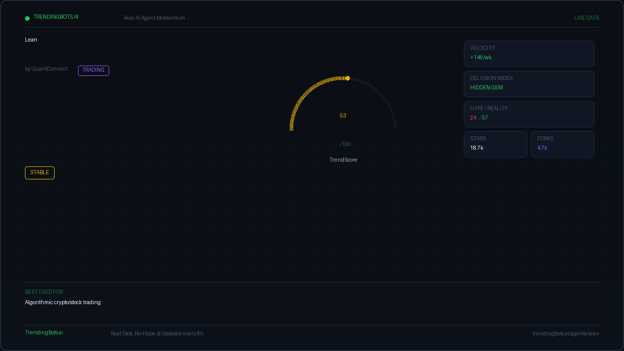Select the Lean agent title
624x351 pixels.
click(31, 40)
